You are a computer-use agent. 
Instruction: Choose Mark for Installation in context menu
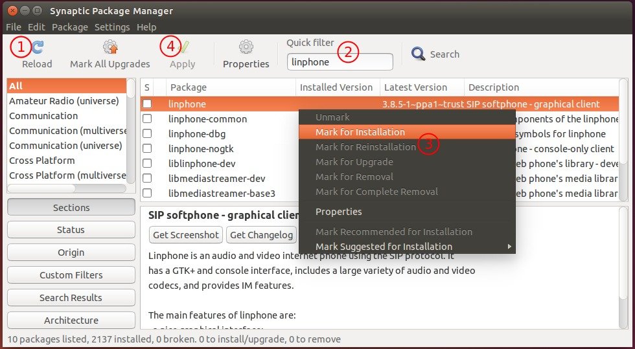point(407,132)
